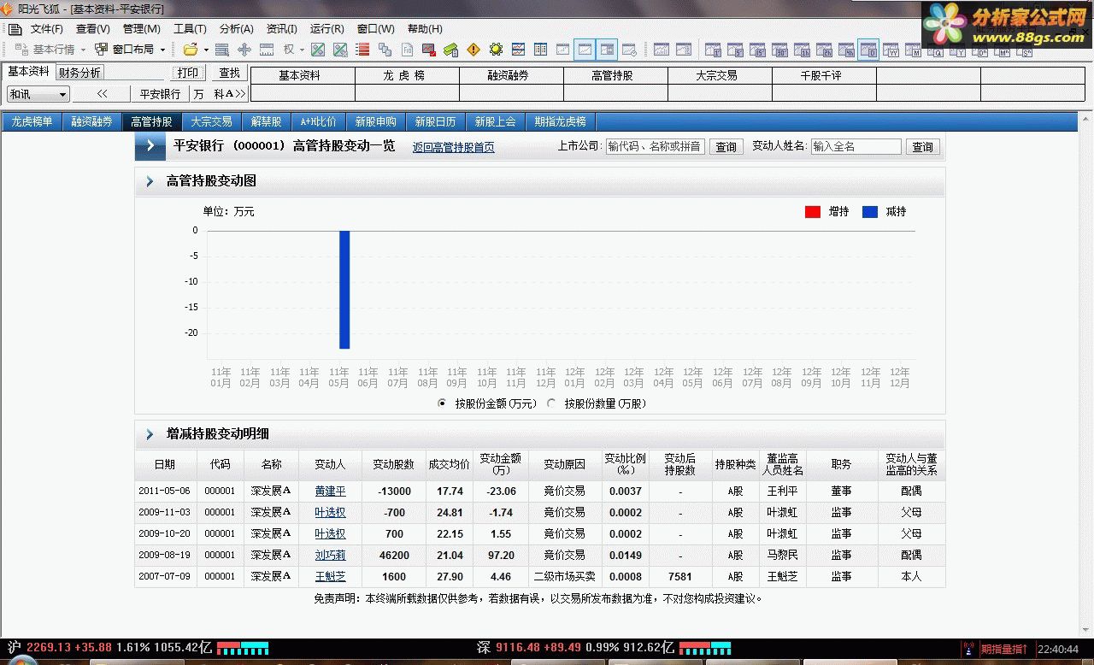The width and height of the screenshot is (1094, 665).
Task: Click the green money trade toolbar icon
Action: (x=450, y=50)
